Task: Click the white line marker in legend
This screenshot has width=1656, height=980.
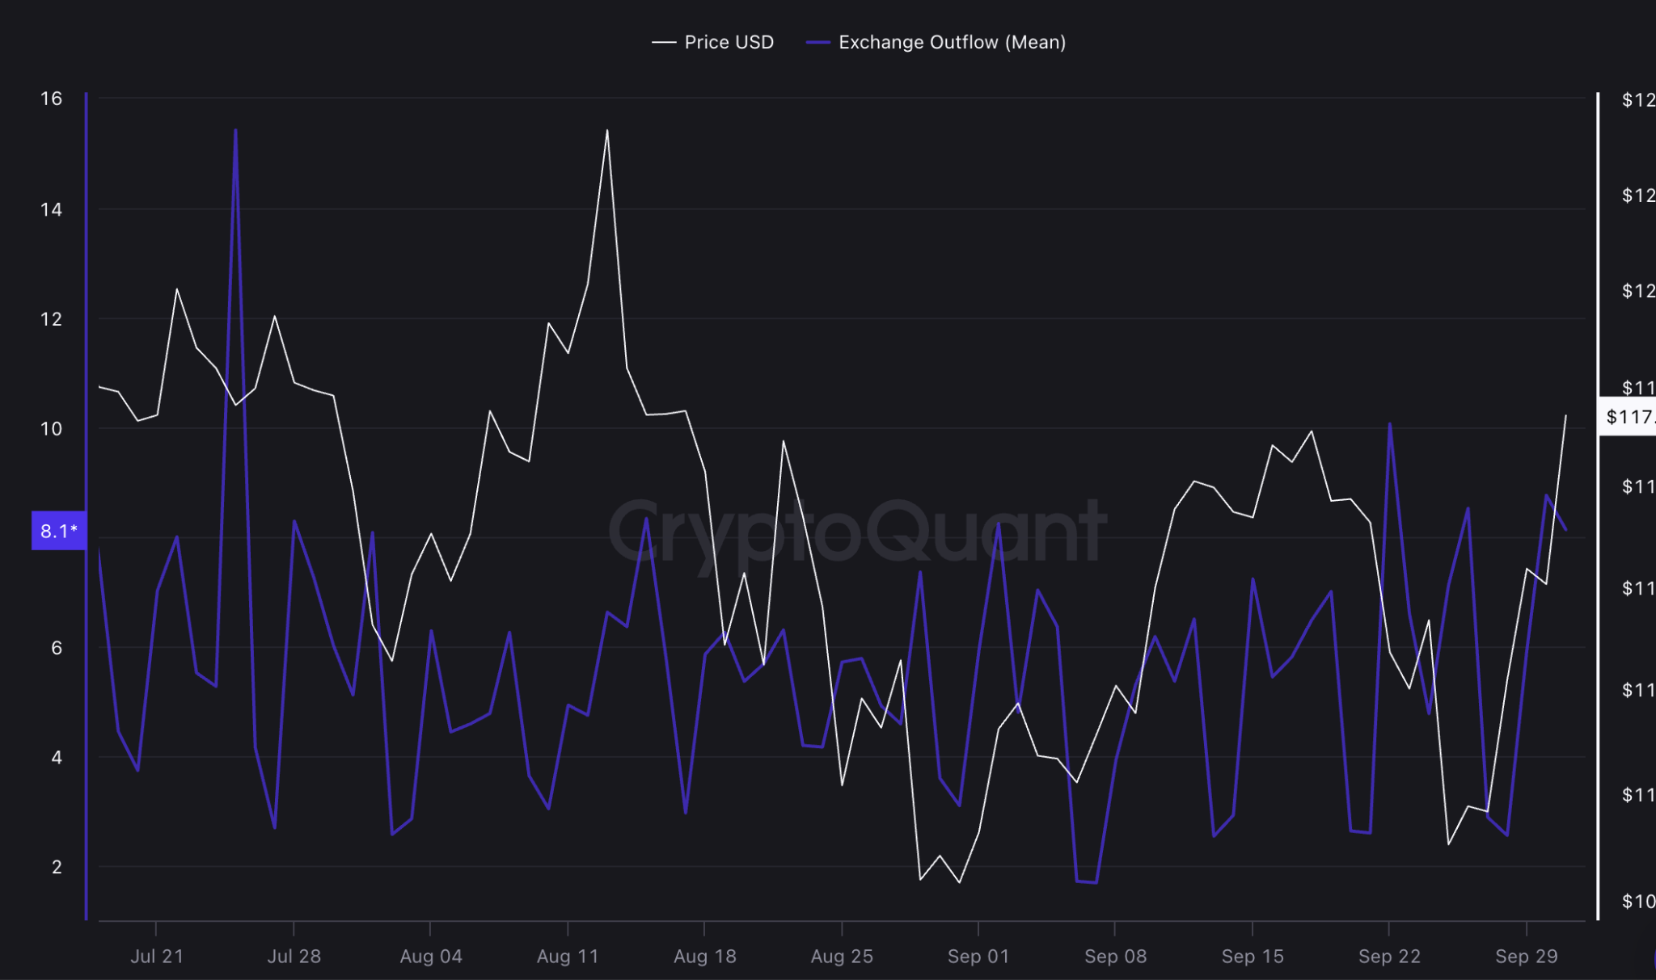Action: (x=664, y=42)
